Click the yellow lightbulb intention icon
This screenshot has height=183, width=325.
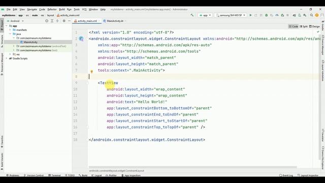pyautogui.click(x=91, y=72)
